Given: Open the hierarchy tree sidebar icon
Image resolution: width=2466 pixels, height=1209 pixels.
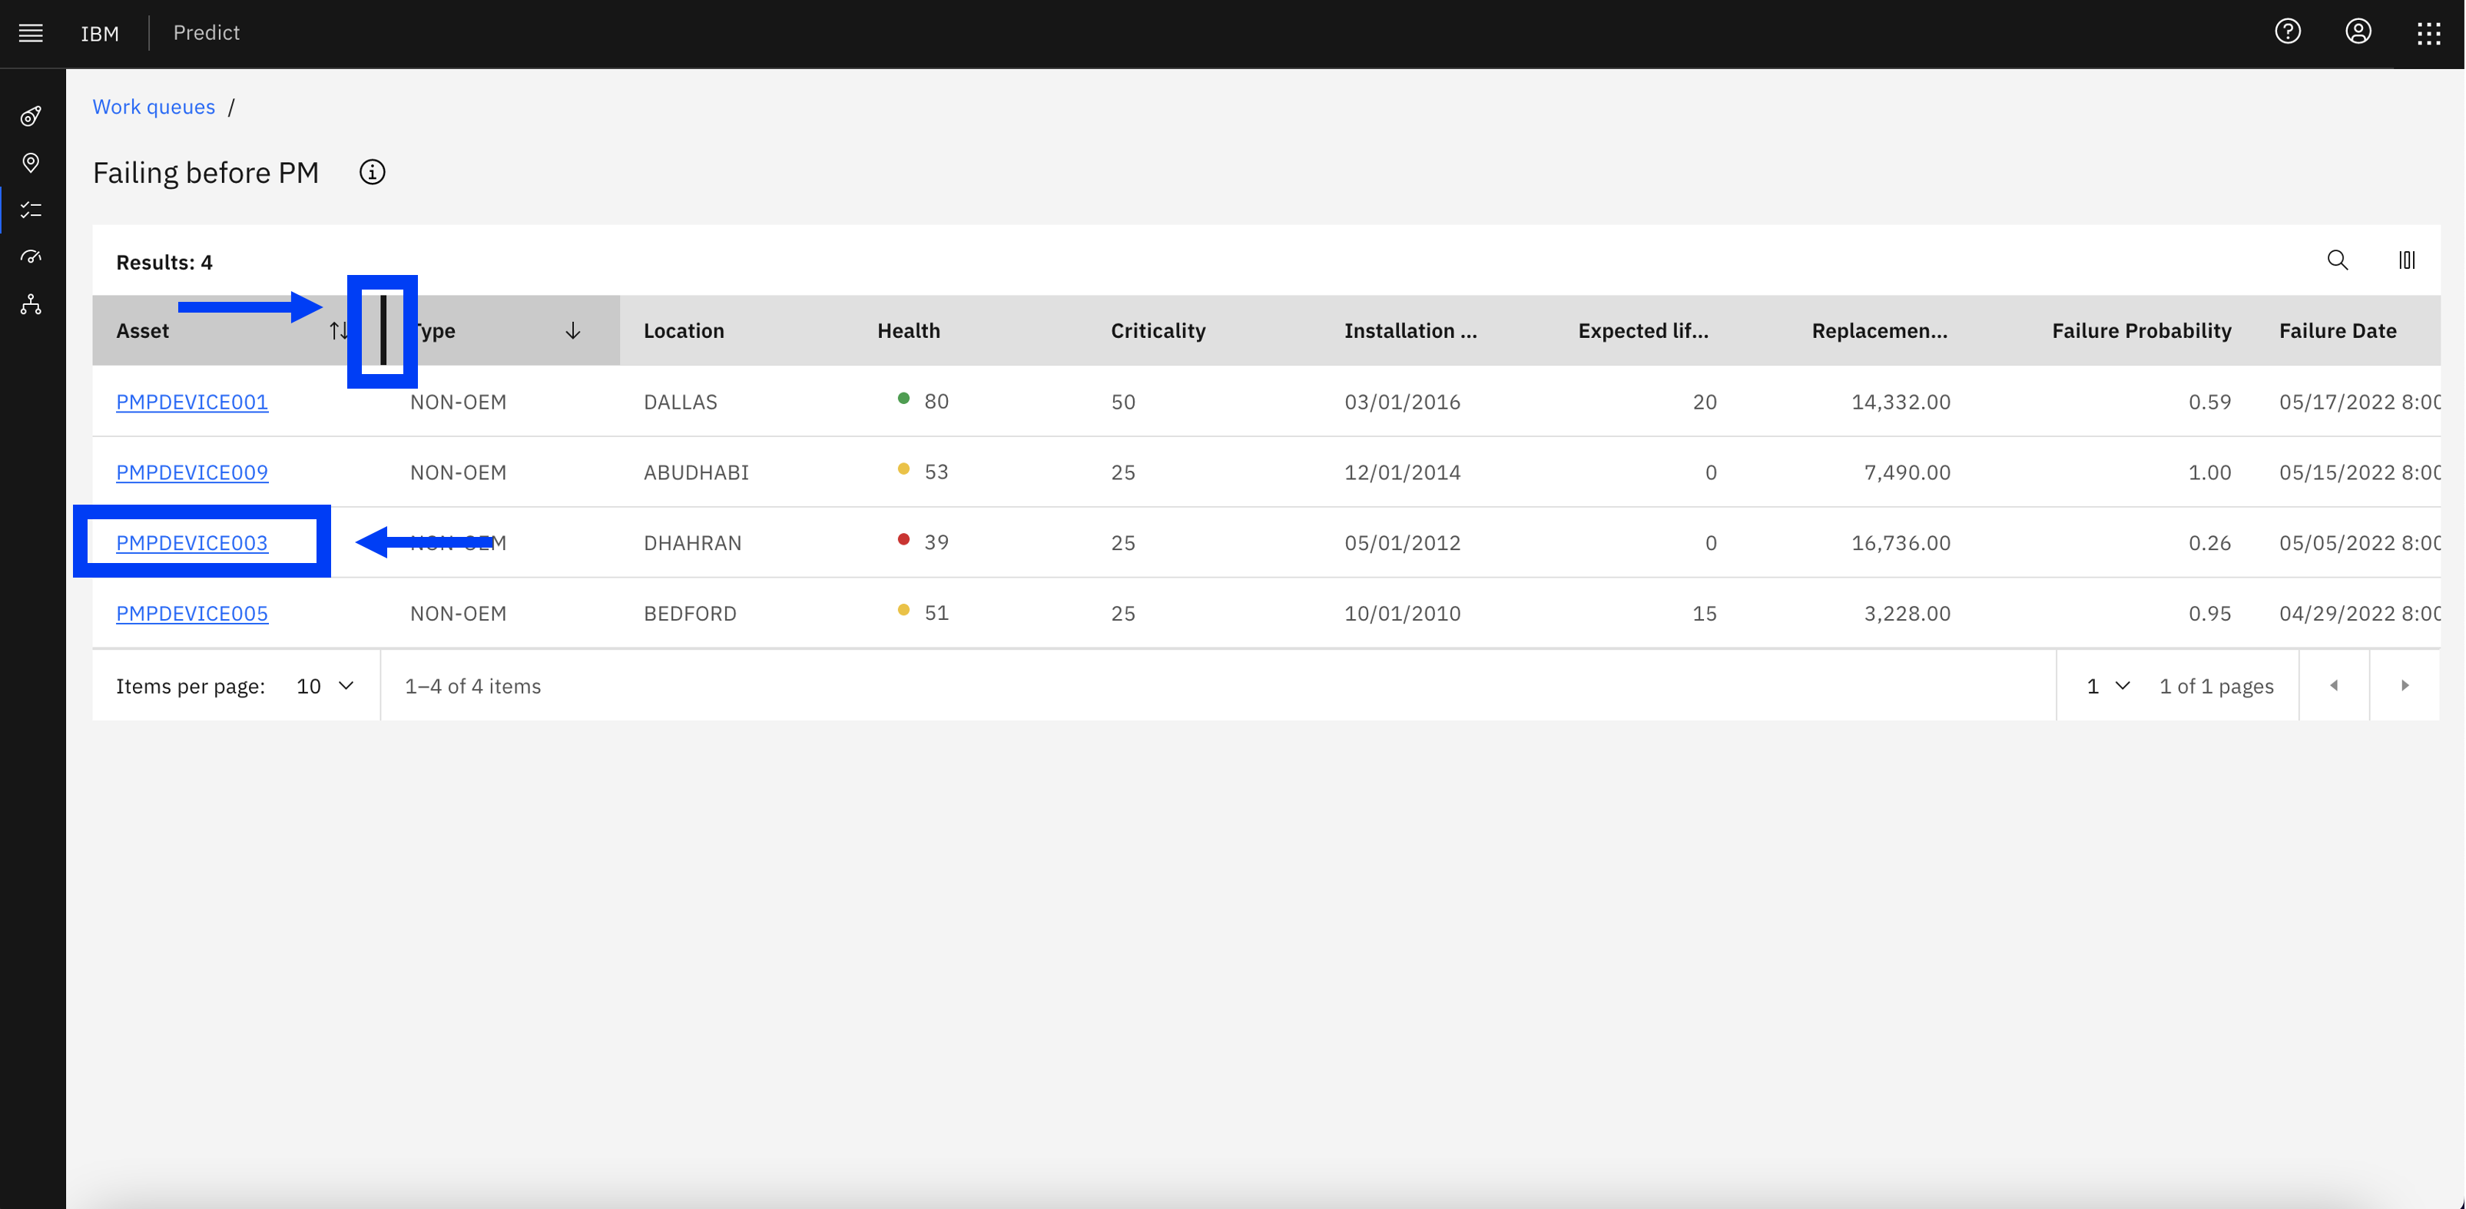Looking at the screenshot, I should pos(31,304).
